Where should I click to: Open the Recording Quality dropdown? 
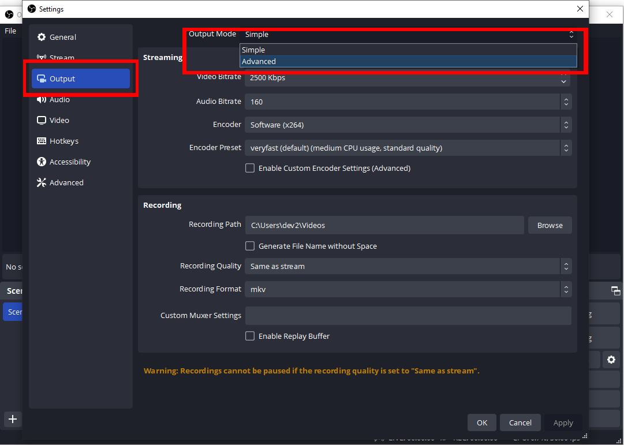pos(408,267)
